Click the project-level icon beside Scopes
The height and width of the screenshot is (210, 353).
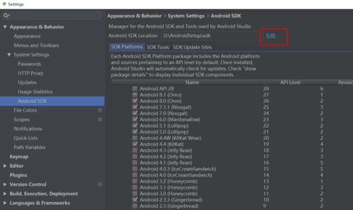(x=100, y=119)
